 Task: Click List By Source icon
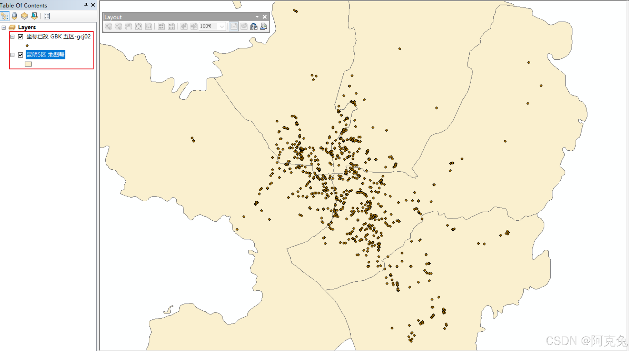pyautogui.click(x=14, y=16)
